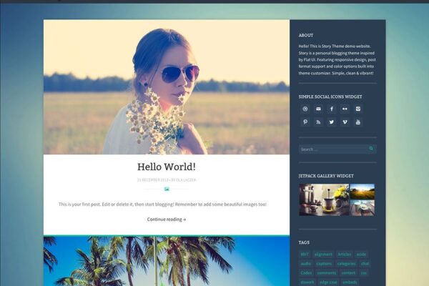Open the coffee cup gallery thumbnail
This screenshot has width=429, height=286.
(363, 208)
